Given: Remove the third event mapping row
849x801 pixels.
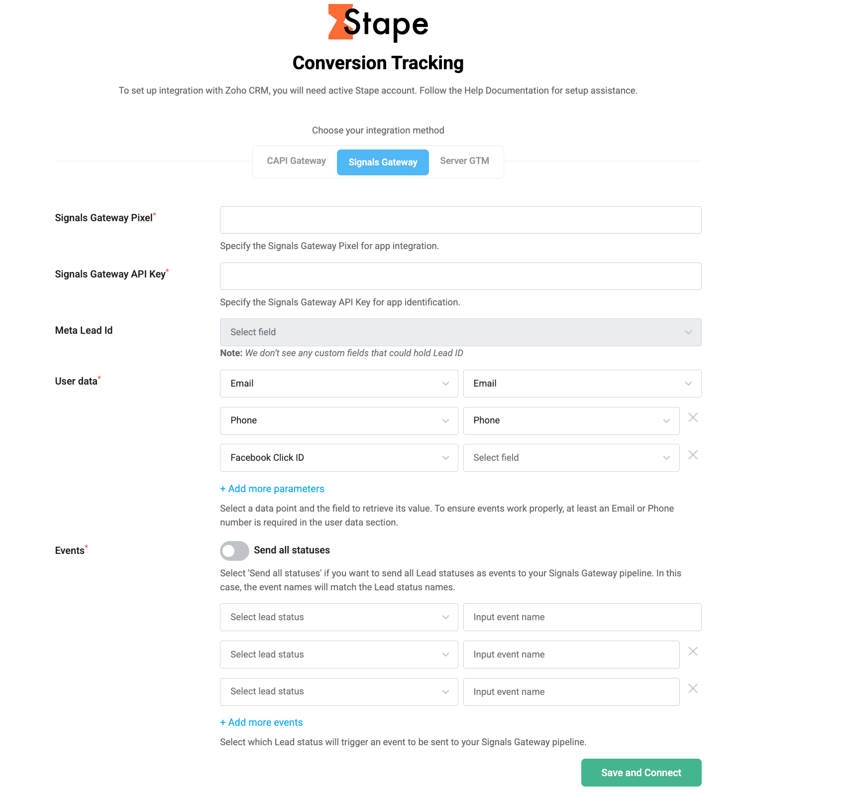Looking at the screenshot, I should click(x=693, y=688).
